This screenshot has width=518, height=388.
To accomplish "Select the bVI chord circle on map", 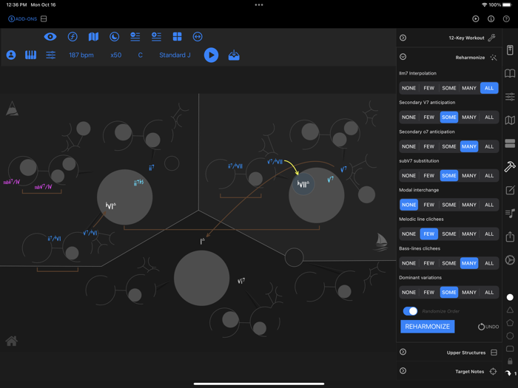I will click(x=124, y=197).
